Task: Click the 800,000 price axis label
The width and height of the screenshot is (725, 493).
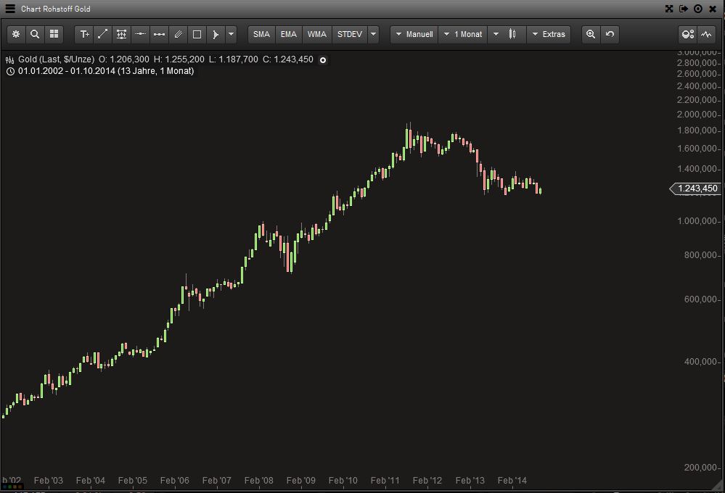Action: [702, 255]
